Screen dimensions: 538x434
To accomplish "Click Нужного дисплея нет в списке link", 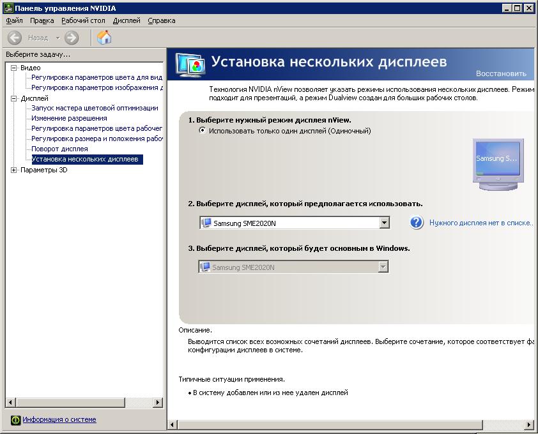I will [480, 223].
